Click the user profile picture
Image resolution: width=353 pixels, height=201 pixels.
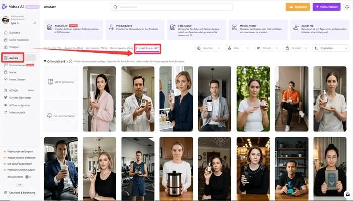(6, 20)
